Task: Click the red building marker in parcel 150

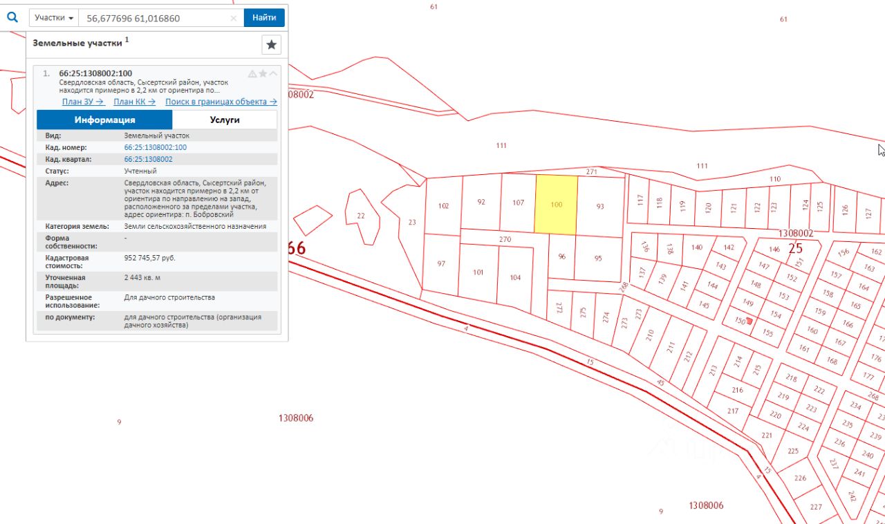Action: [x=750, y=321]
